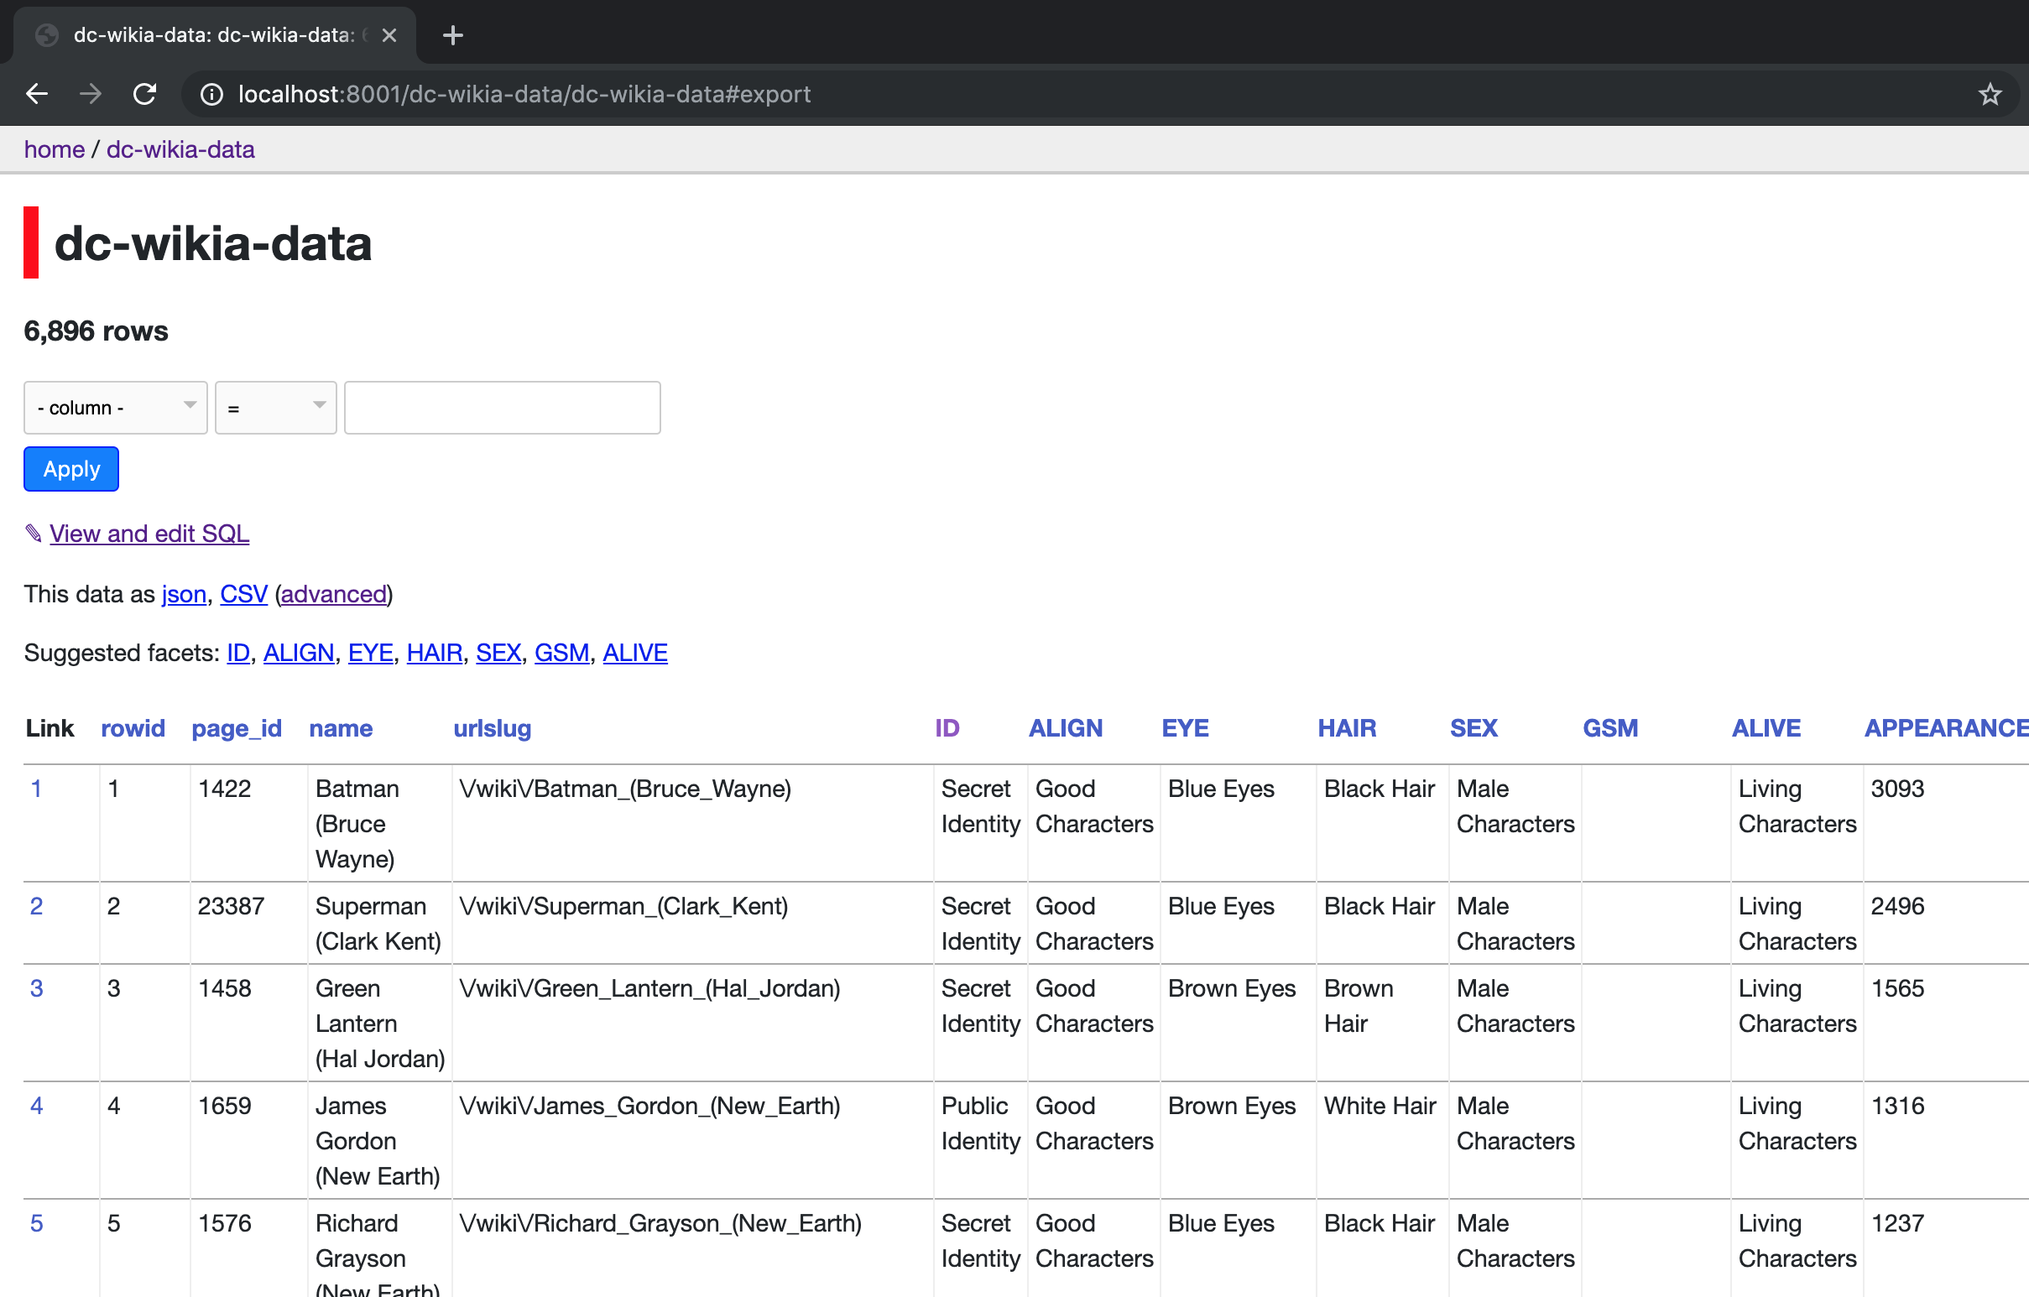Image resolution: width=2029 pixels, height=1297 pixels.
Task: Open row link 2 for Superman
Action: tap(36, 907)
